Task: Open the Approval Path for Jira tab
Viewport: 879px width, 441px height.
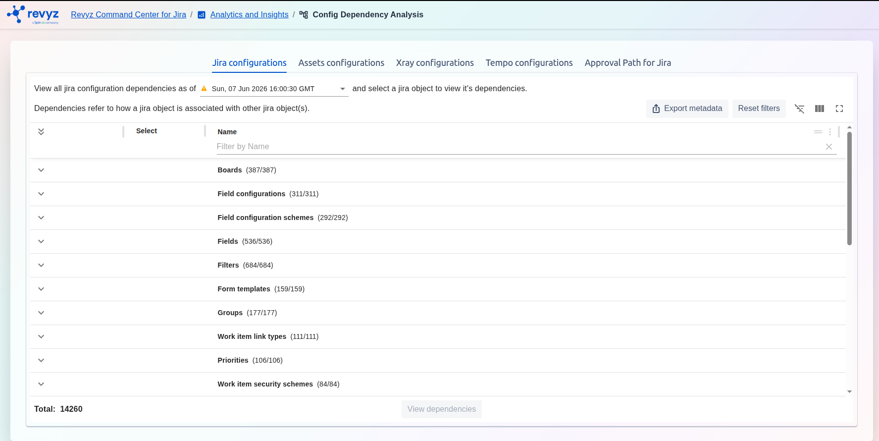Action: click(x=628, y=63)
